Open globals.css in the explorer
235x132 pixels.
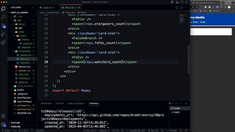[22, 70]
